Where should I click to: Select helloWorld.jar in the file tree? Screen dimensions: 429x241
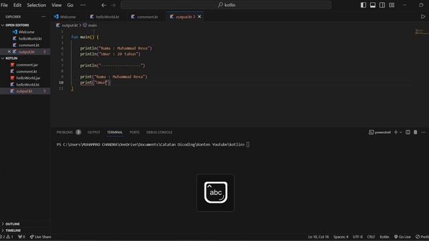28,78
